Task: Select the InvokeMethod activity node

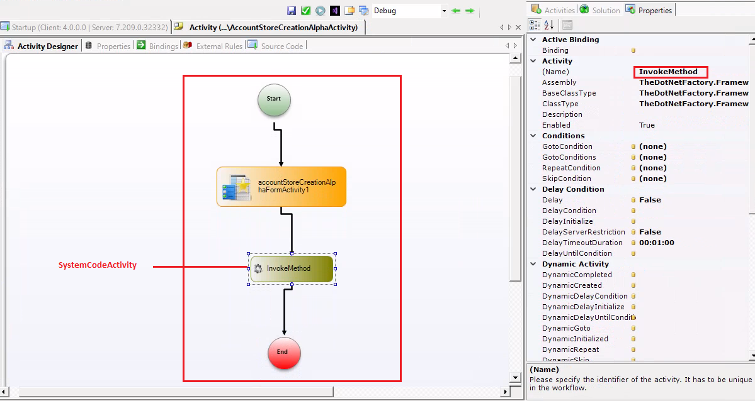Action: coord(292,268)
